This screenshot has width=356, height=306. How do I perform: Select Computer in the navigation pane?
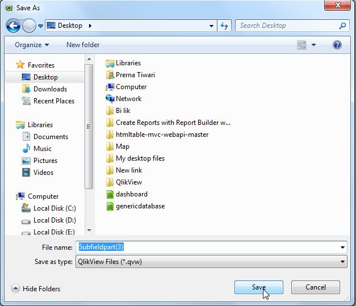point(37,196)
